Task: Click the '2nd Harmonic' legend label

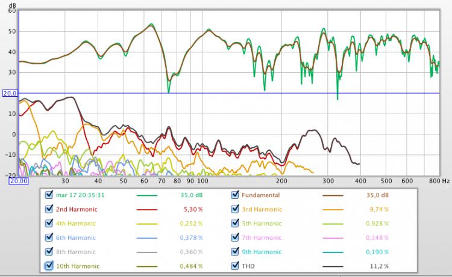Action: (77, 209)
